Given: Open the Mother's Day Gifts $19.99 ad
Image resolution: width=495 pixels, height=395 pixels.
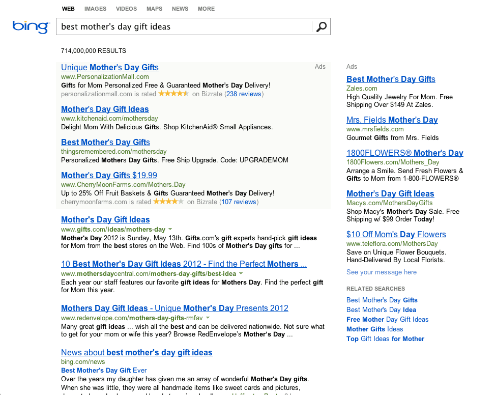Looking at the screenshot, I should point(109,175).
